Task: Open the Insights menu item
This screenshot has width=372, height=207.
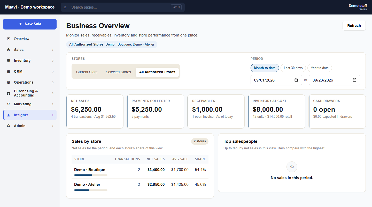Action: coord(30,115)
